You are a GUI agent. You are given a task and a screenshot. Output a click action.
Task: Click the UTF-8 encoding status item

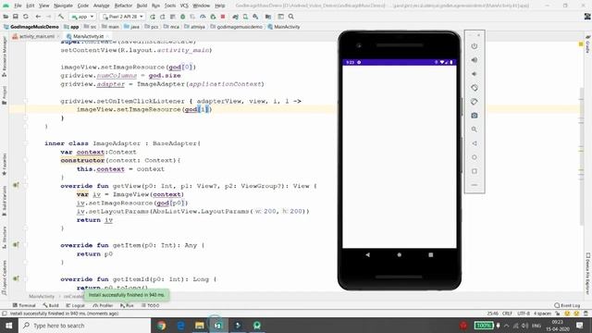524,314
